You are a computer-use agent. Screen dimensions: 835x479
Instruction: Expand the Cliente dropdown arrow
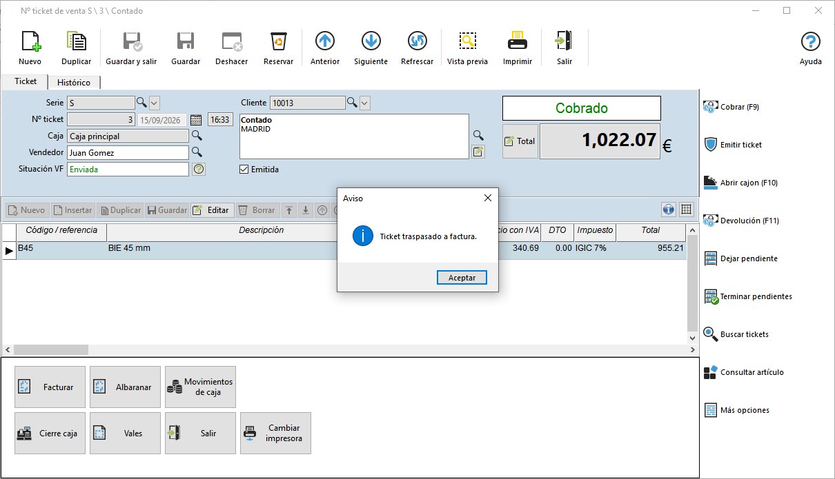click(365, 103)
